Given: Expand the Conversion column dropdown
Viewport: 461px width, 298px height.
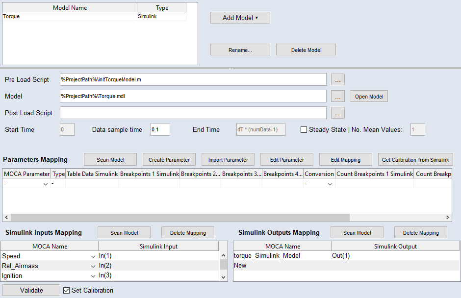Looking at the screenshot, I should 330,184.
